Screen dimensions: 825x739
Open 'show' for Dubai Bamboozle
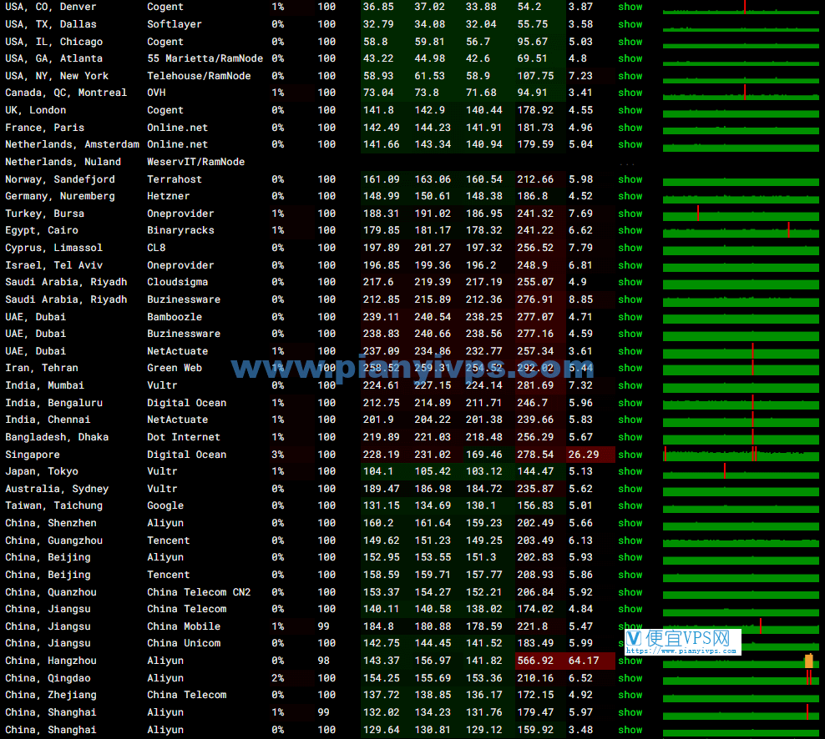tap(630, 317)
